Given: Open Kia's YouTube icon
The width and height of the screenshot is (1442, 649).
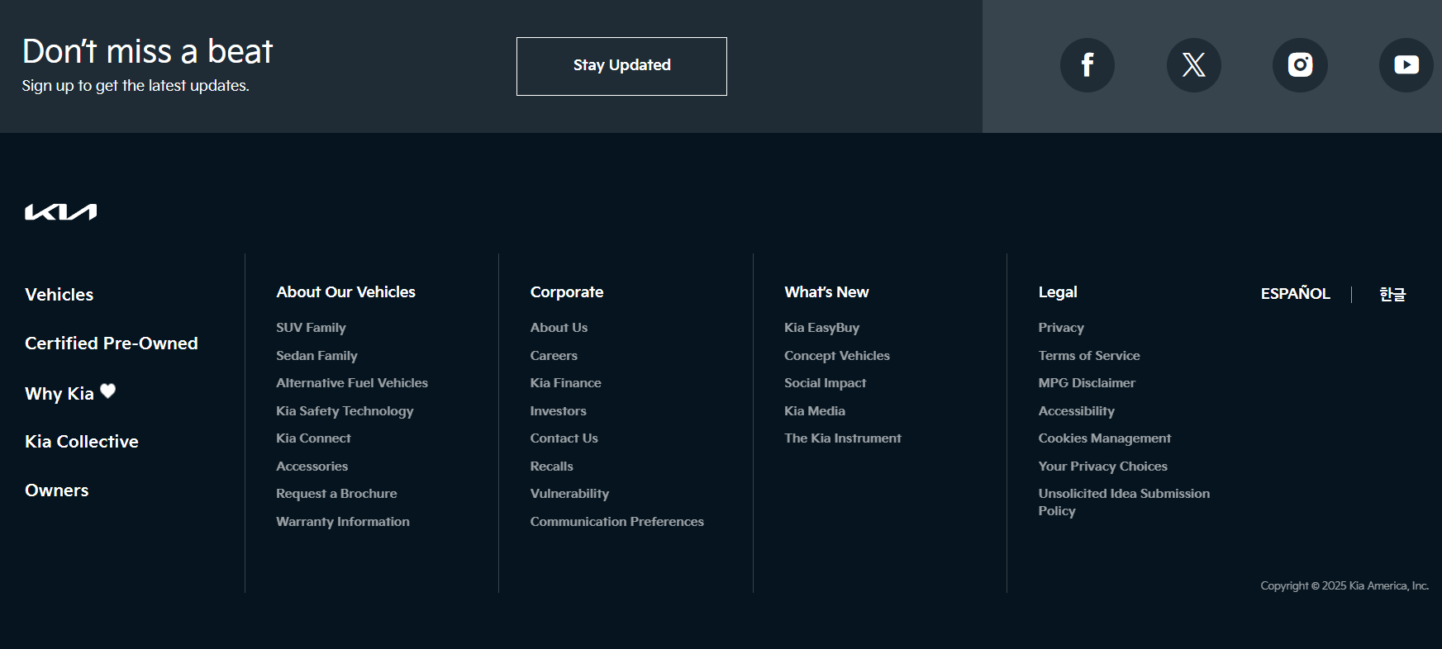Looking at the screenshot, I should tap(1406, 65).
